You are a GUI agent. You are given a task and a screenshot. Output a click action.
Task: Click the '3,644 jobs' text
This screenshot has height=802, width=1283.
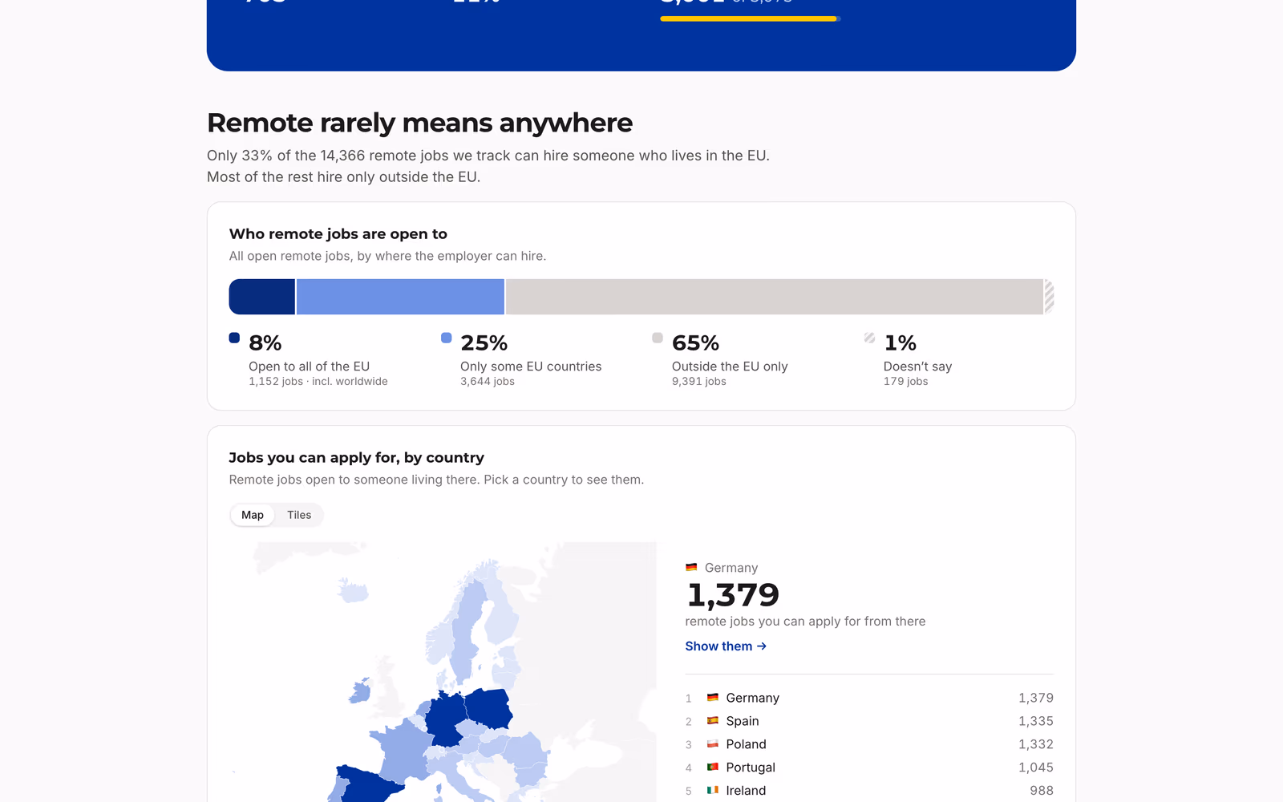pos(488,382)
